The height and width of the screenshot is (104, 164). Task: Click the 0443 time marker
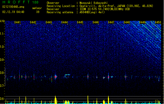(49, 22)
